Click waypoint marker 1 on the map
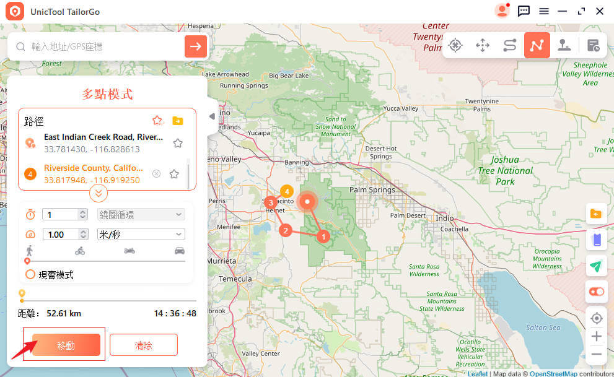Viewport: 614px width, 377px height. 323,236
